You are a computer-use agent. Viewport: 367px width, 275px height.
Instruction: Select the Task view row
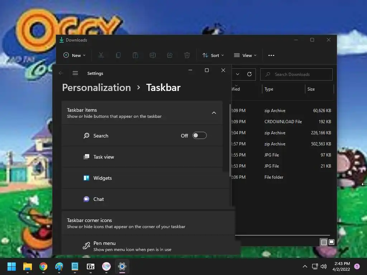click(x=142, y=157)
